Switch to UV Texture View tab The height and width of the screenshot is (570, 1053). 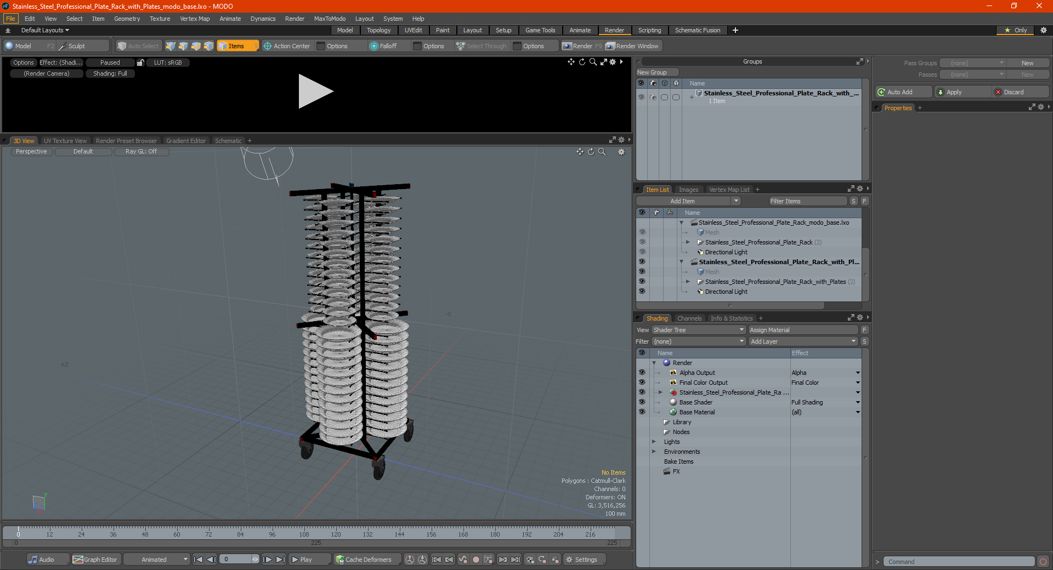(65, 141)
